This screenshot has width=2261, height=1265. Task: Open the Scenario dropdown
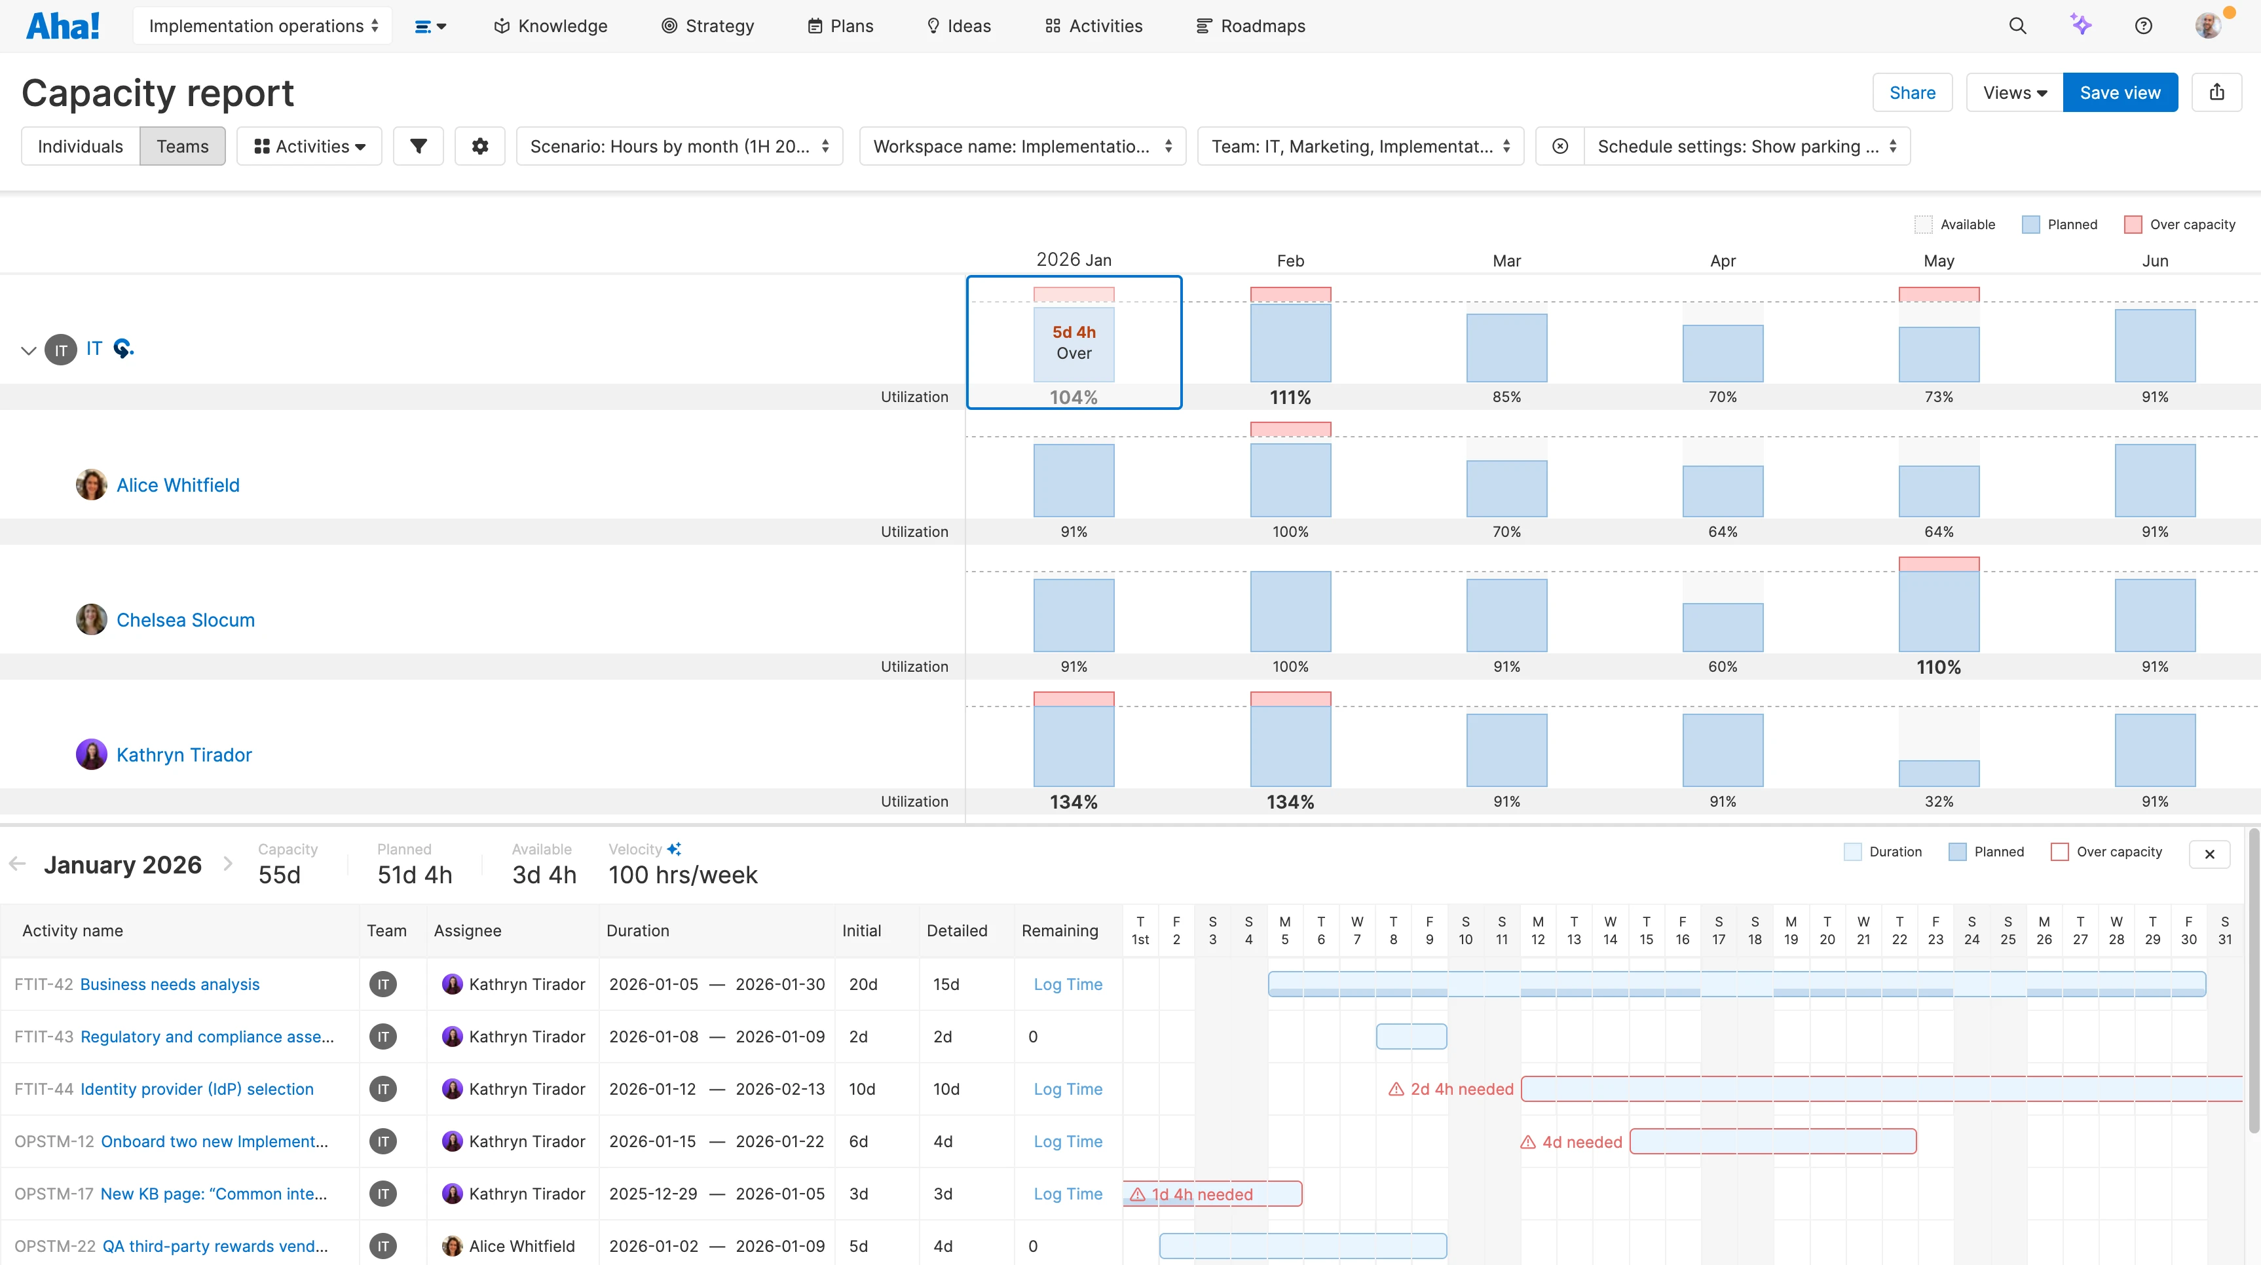coord(679,147)
